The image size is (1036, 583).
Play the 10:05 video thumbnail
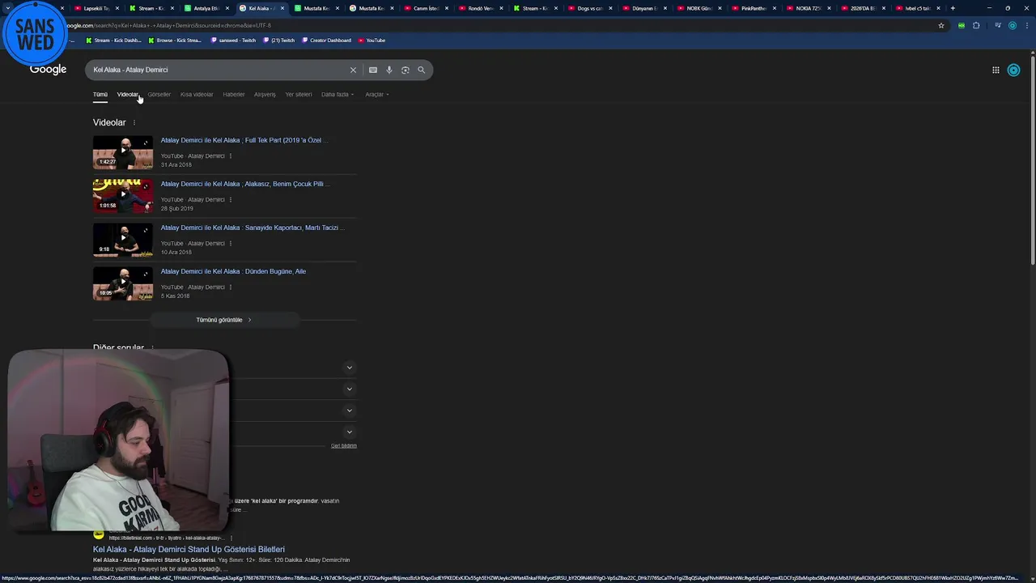click(x=123, y=284)
